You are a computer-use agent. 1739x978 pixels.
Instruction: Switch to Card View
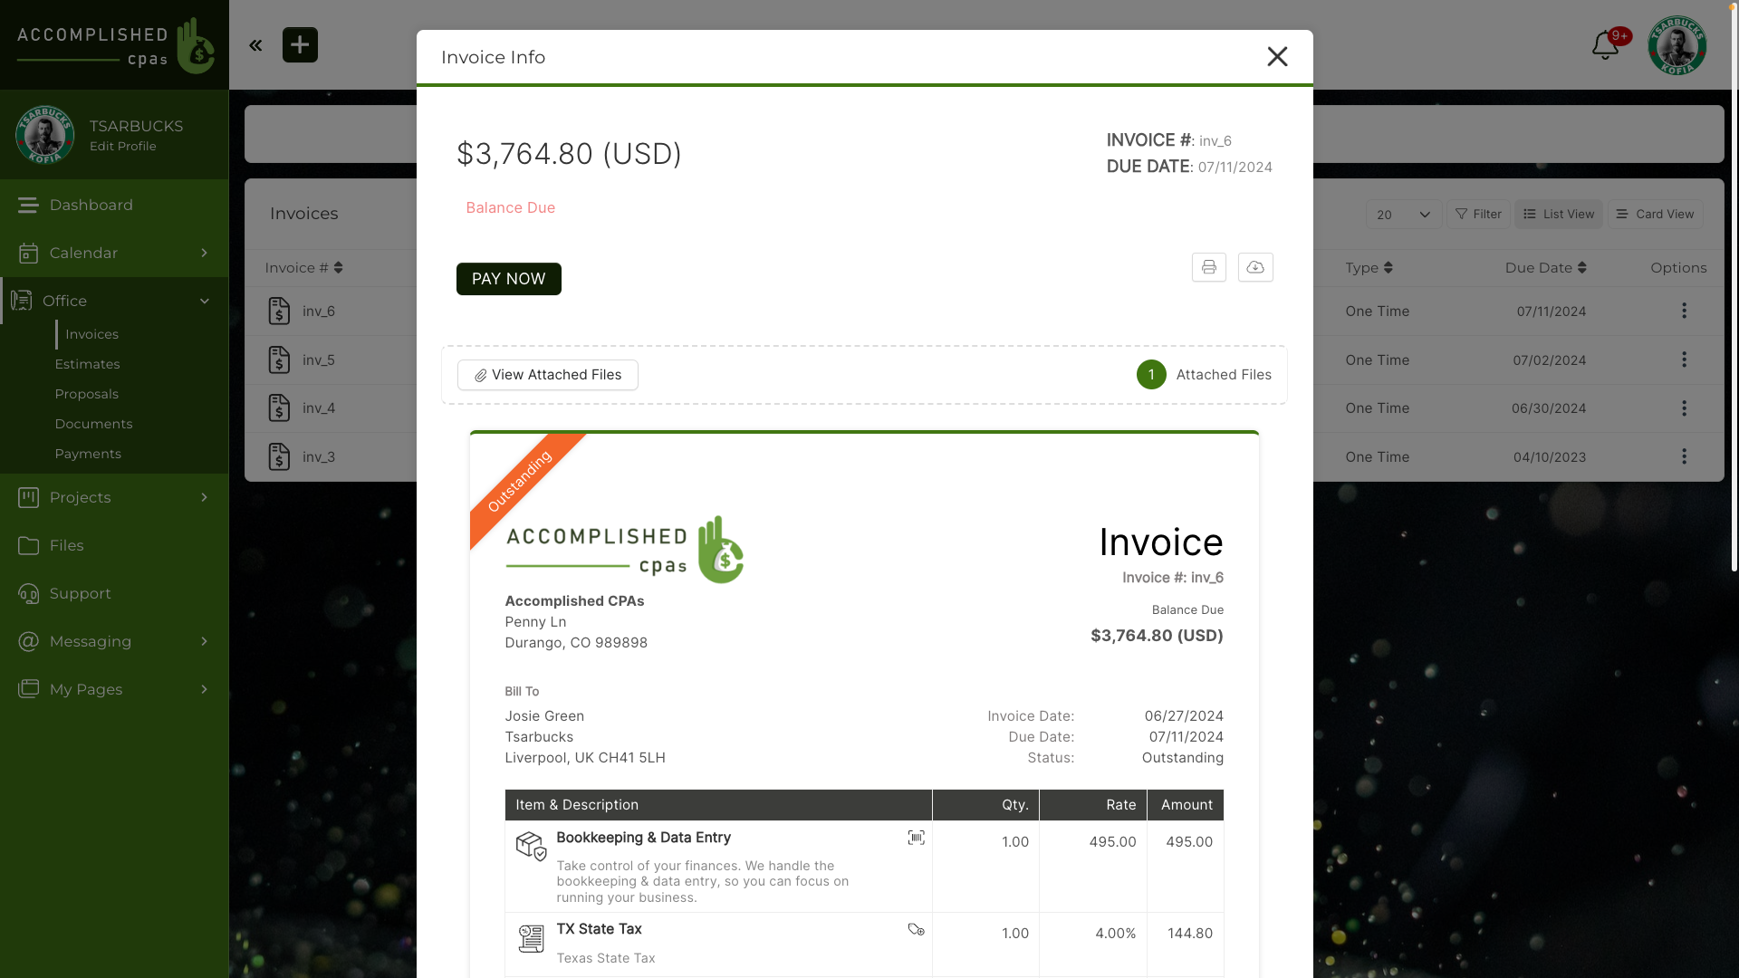[x=1655, y=215]
